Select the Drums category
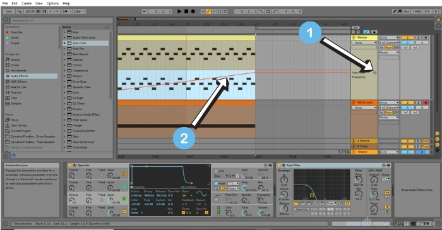 pos(15,65)
